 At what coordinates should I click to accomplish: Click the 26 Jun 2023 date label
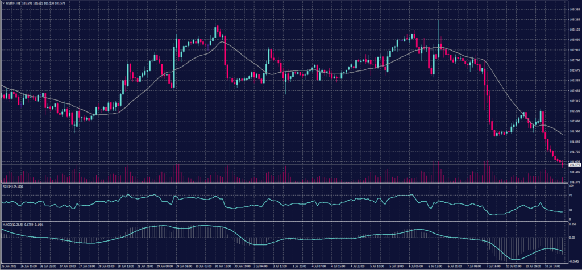coord(10,265)
